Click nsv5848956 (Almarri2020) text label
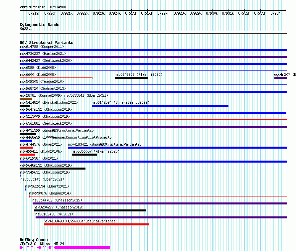 click(x=138, y=74)
